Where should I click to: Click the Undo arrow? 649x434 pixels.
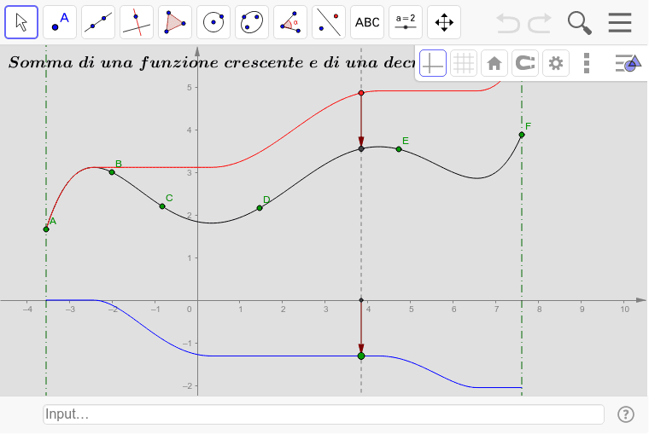click(508, 23)
